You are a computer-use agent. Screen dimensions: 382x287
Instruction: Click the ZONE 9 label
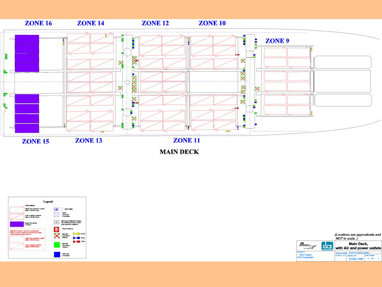point(277,41)
